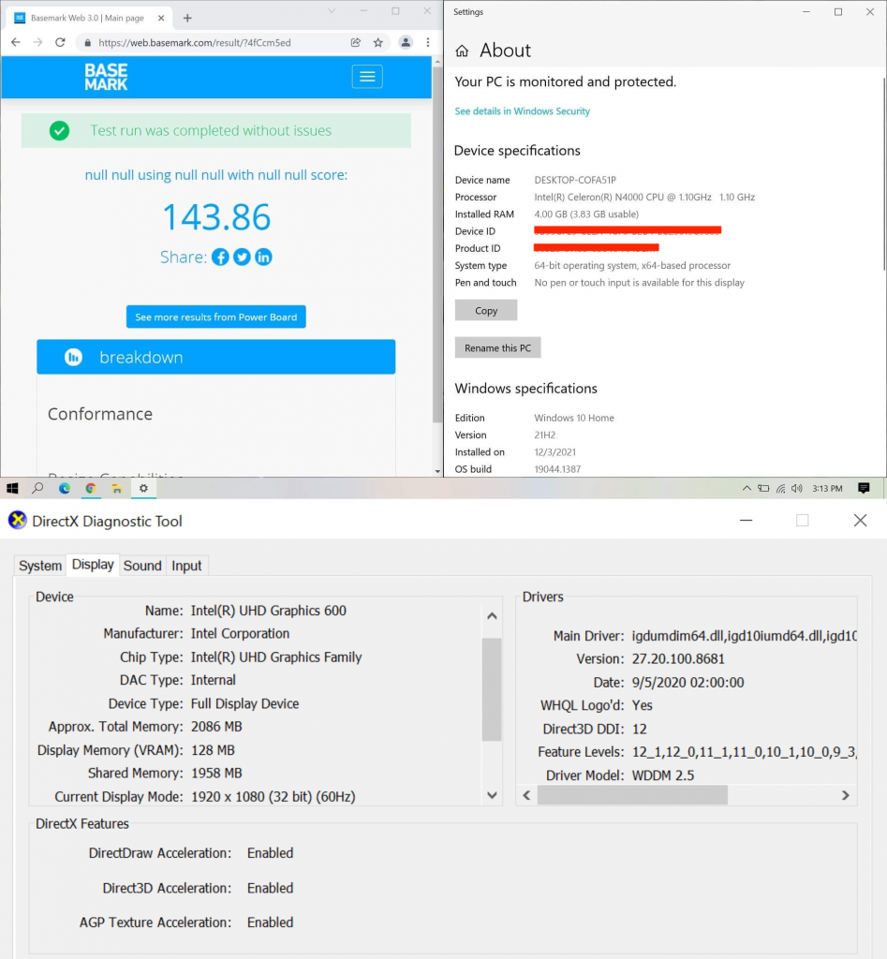Open the Chrome profile avatar
Viewport: 887px width, 959px height.
point(406,42)
